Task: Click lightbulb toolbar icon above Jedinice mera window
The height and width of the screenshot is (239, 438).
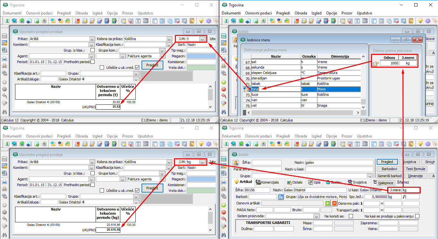Action: click(421, 21)
